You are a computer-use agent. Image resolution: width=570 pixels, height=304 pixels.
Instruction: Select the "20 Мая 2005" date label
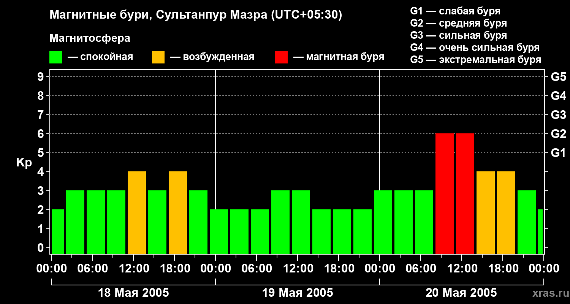coord(461,293)
